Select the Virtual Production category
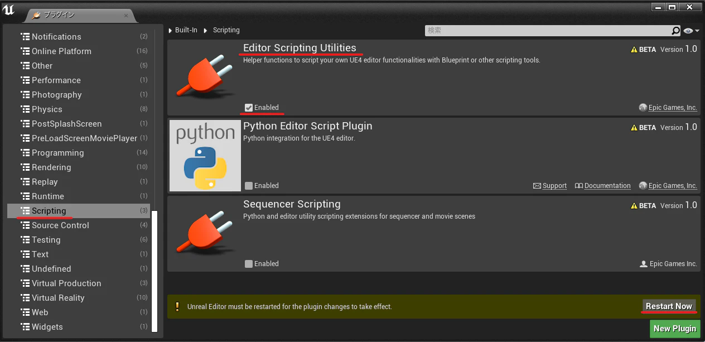Viewport: 705px width, 342px height. point(79,283)
